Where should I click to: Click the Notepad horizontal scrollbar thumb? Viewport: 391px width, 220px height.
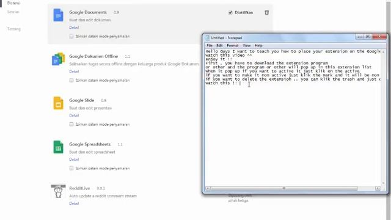click(x=283, y=188)
